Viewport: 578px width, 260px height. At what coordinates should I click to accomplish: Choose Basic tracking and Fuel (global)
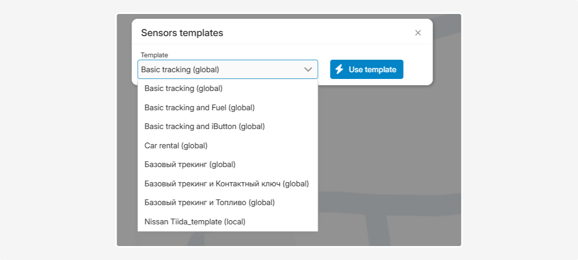pos(199,108)
